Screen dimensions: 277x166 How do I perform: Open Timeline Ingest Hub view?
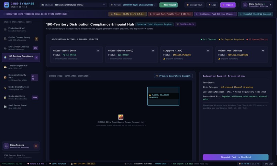21,67
